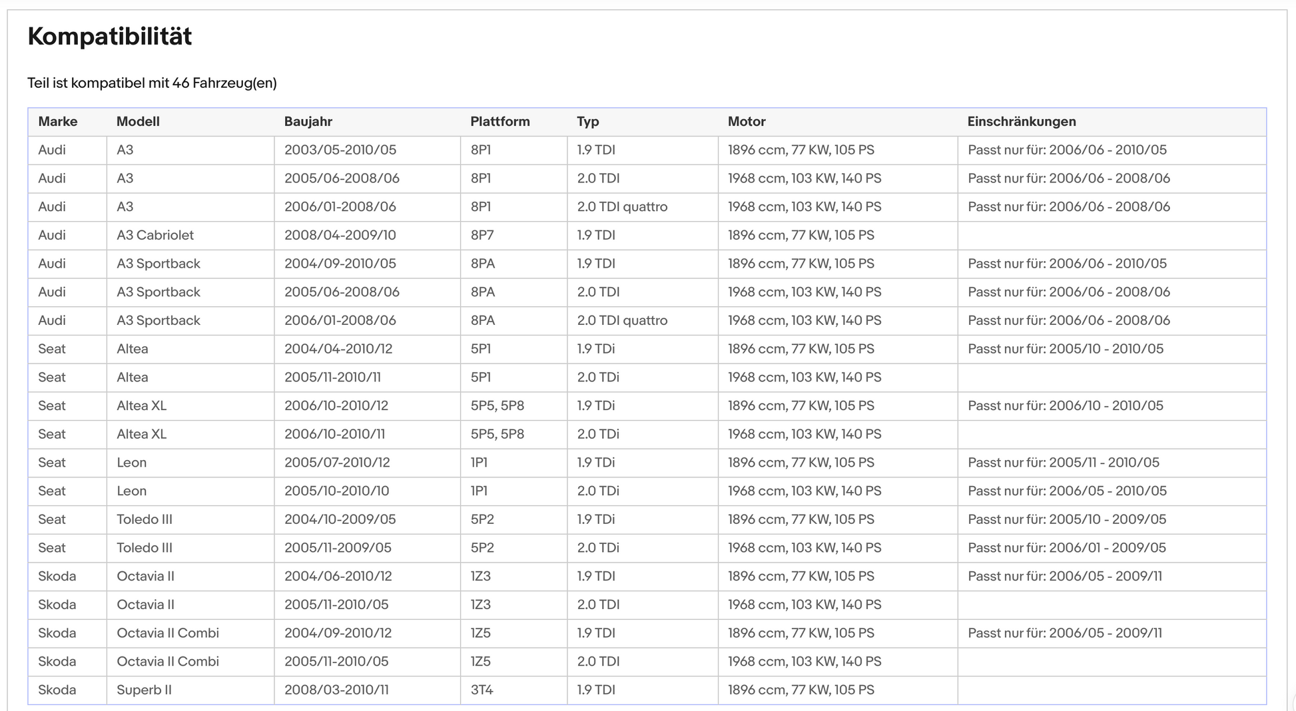Click the Marke column header
The image size is (1296, 711).
(x=58, y=122)
